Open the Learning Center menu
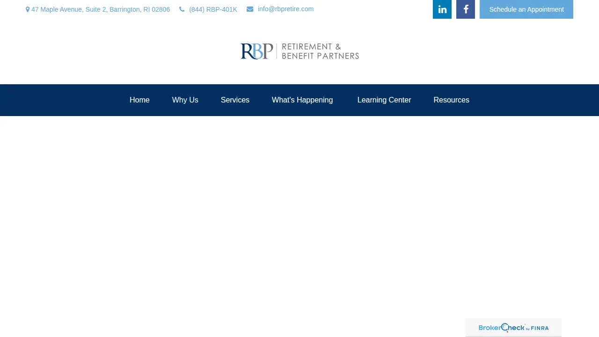The width and height of the screenshot is (599, 337). [384, 100]
